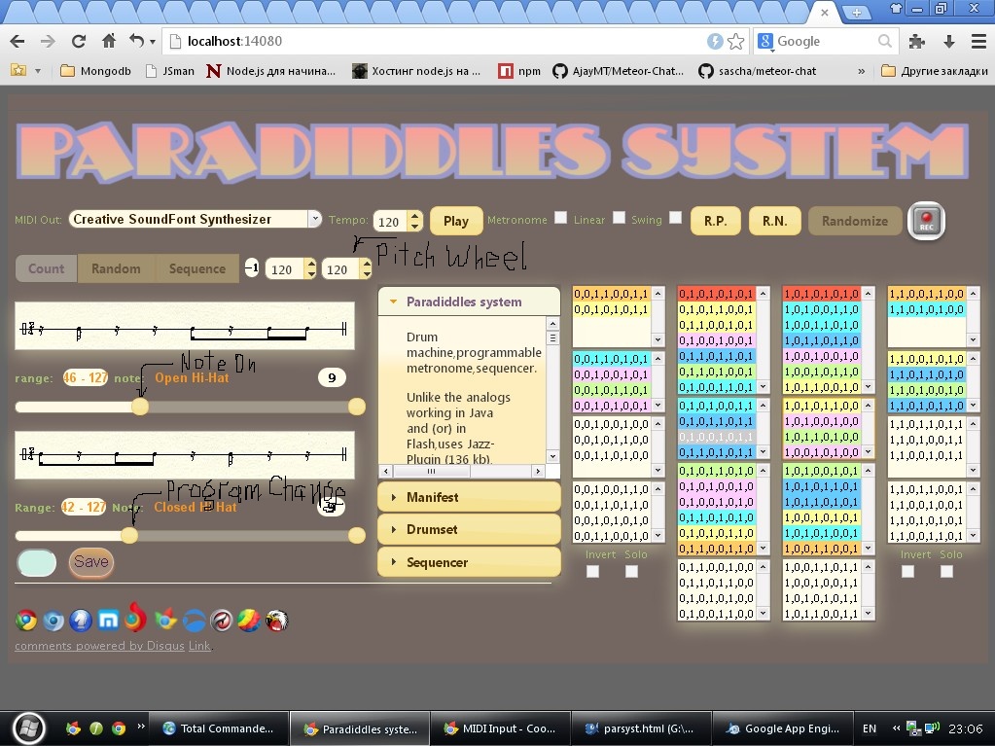Click the eagle head browser icon
The height and width of the screenshot is (746, 995).
pyautogui.click(x=277, y=621)
